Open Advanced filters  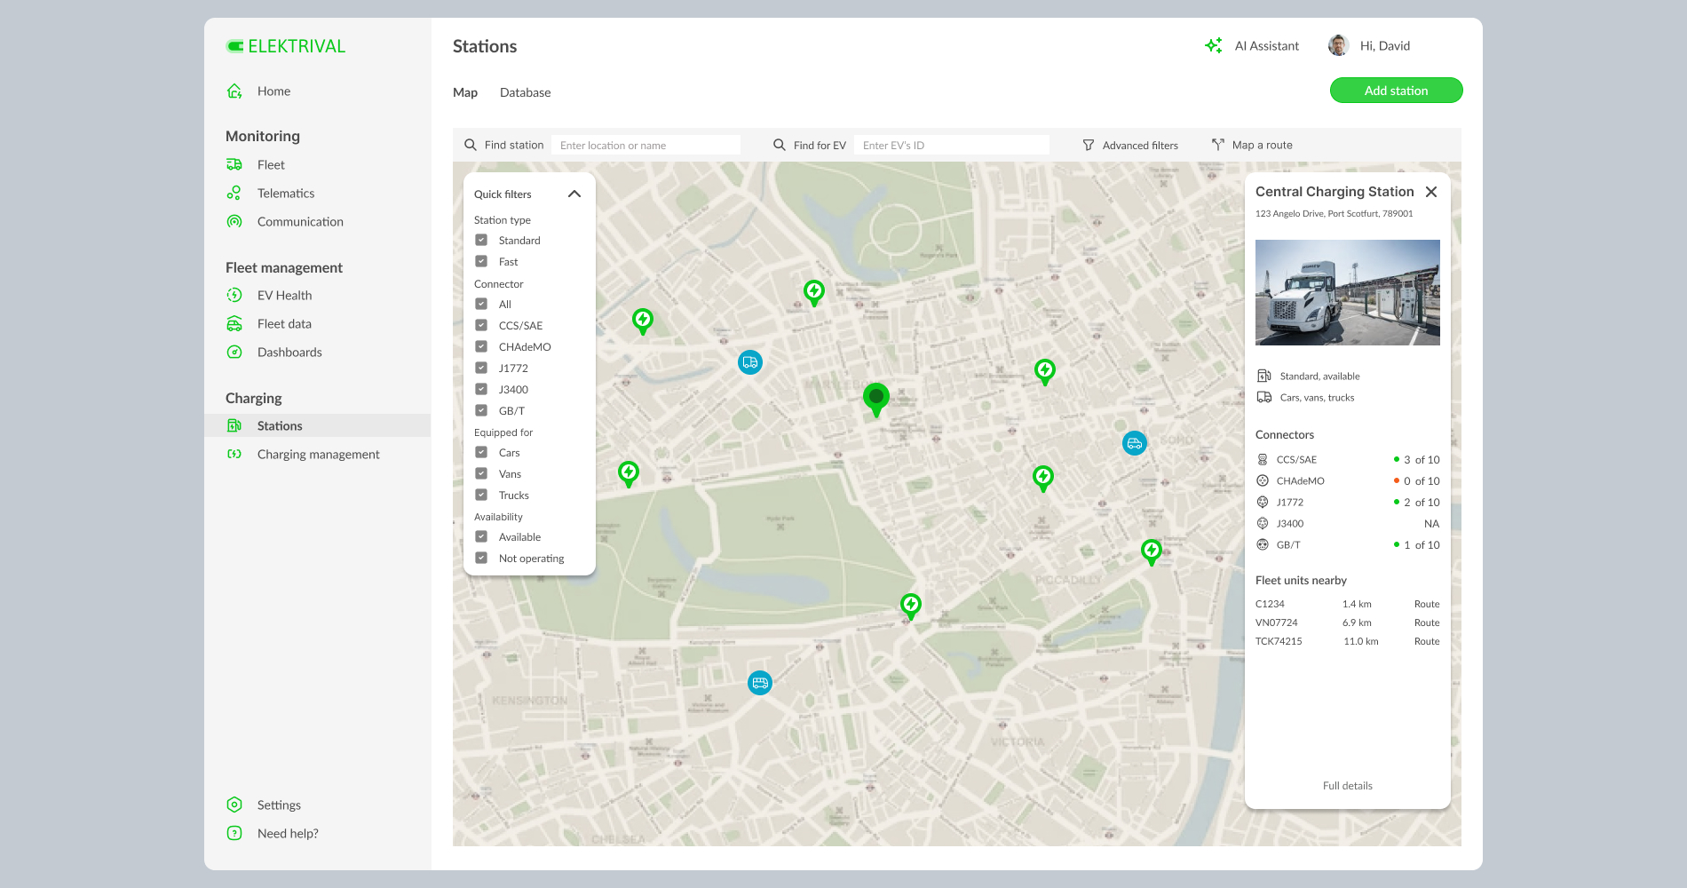[x=1130, y=145]
